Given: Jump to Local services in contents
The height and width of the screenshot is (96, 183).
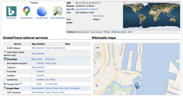Looking at the screenshot, I should tap(96, 32).
